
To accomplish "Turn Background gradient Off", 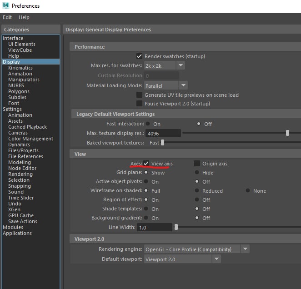I will (x=197, y=218).
